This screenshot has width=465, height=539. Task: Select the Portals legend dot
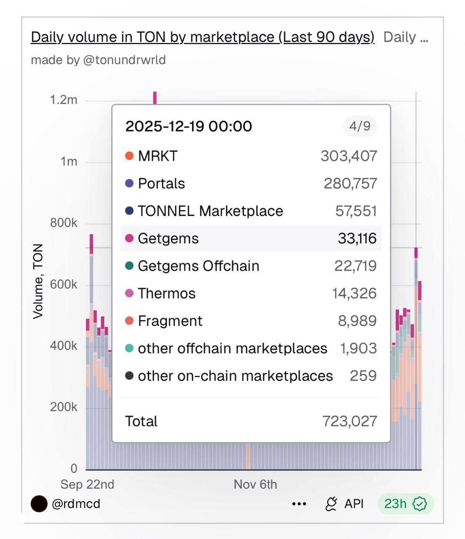pos(128,183)
